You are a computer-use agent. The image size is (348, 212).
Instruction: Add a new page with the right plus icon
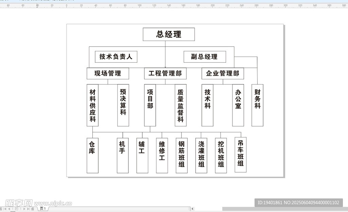(32, 209)
